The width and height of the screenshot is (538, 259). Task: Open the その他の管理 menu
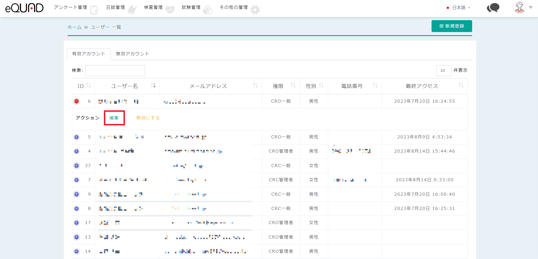[234, 7]
